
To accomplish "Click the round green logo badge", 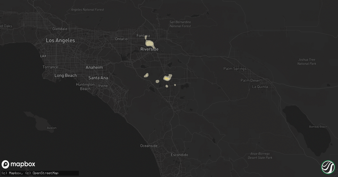I will click(x=328, y=167).
